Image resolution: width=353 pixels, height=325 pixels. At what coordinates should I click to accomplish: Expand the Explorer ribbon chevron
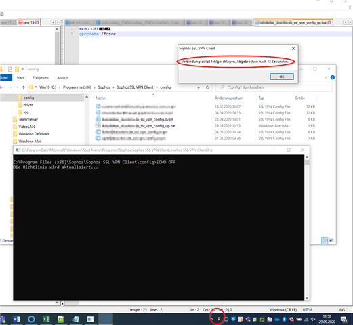326,77
